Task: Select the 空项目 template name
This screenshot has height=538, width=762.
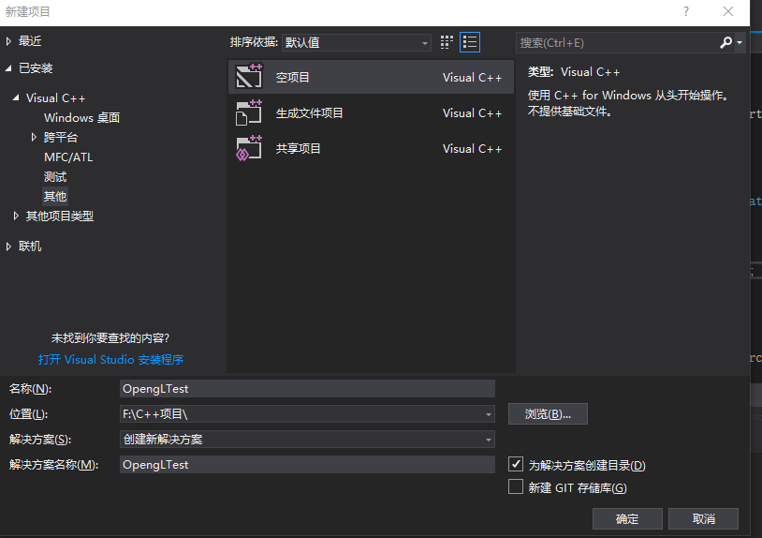Action: tap(293, 78)
